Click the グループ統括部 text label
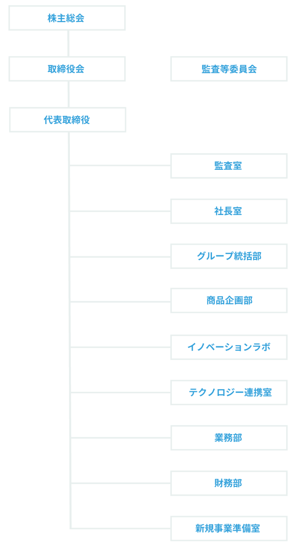The height and width of the screenshot is (544, 292). coord(229,256)
